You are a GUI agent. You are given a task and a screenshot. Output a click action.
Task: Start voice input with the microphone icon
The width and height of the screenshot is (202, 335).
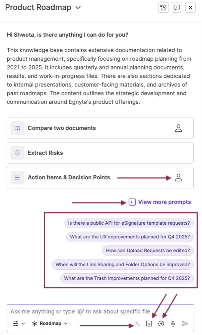pos(173,323)
